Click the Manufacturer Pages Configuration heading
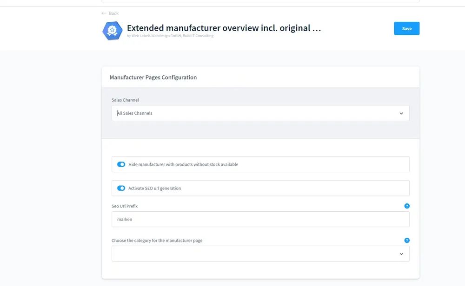 (x=153, y=77)
